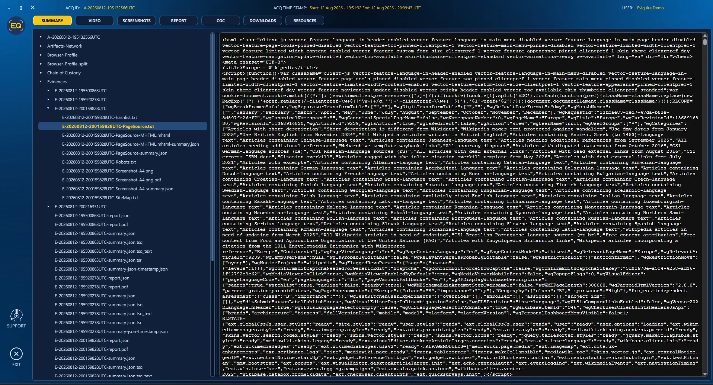Open E-20260812-195500863UTC-summary.json.tsq_text
713x385 pixels.
tap(103, 251)
